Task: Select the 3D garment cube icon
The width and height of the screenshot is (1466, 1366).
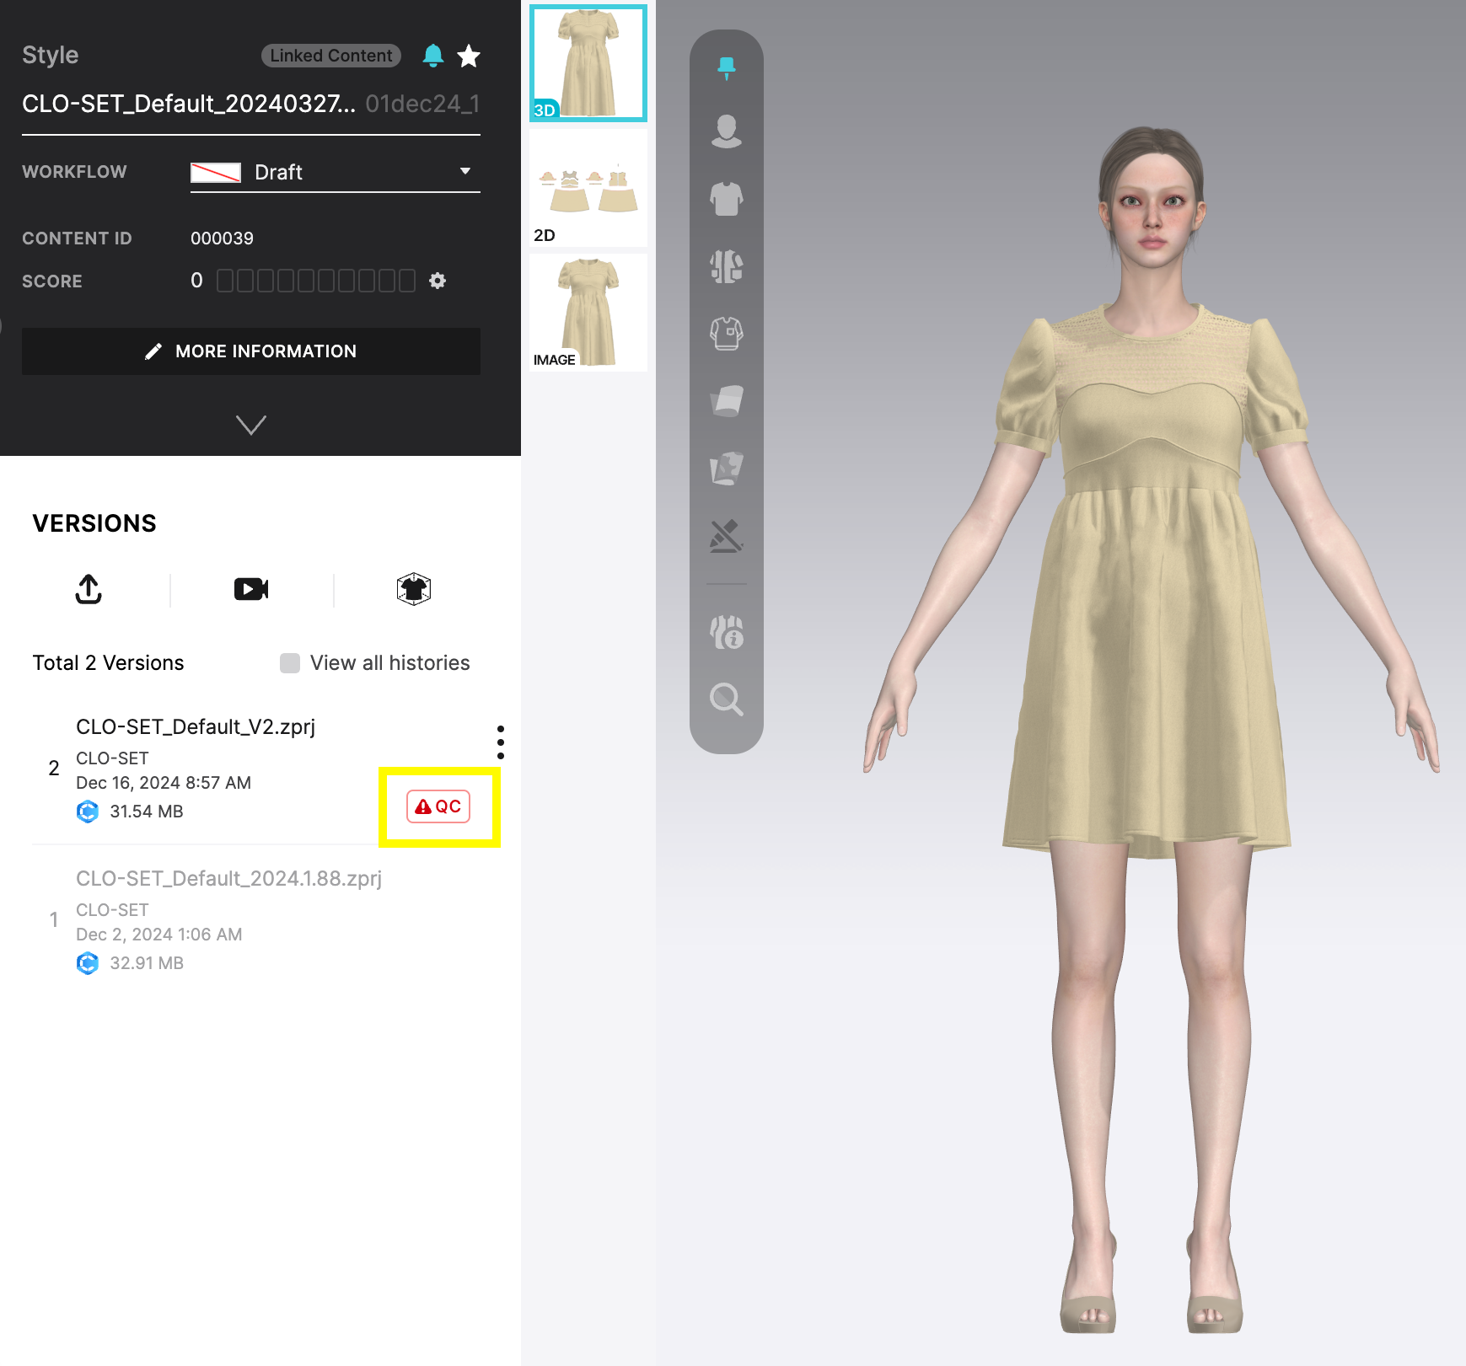Action: pyautogui.click(x=412, y=589)
